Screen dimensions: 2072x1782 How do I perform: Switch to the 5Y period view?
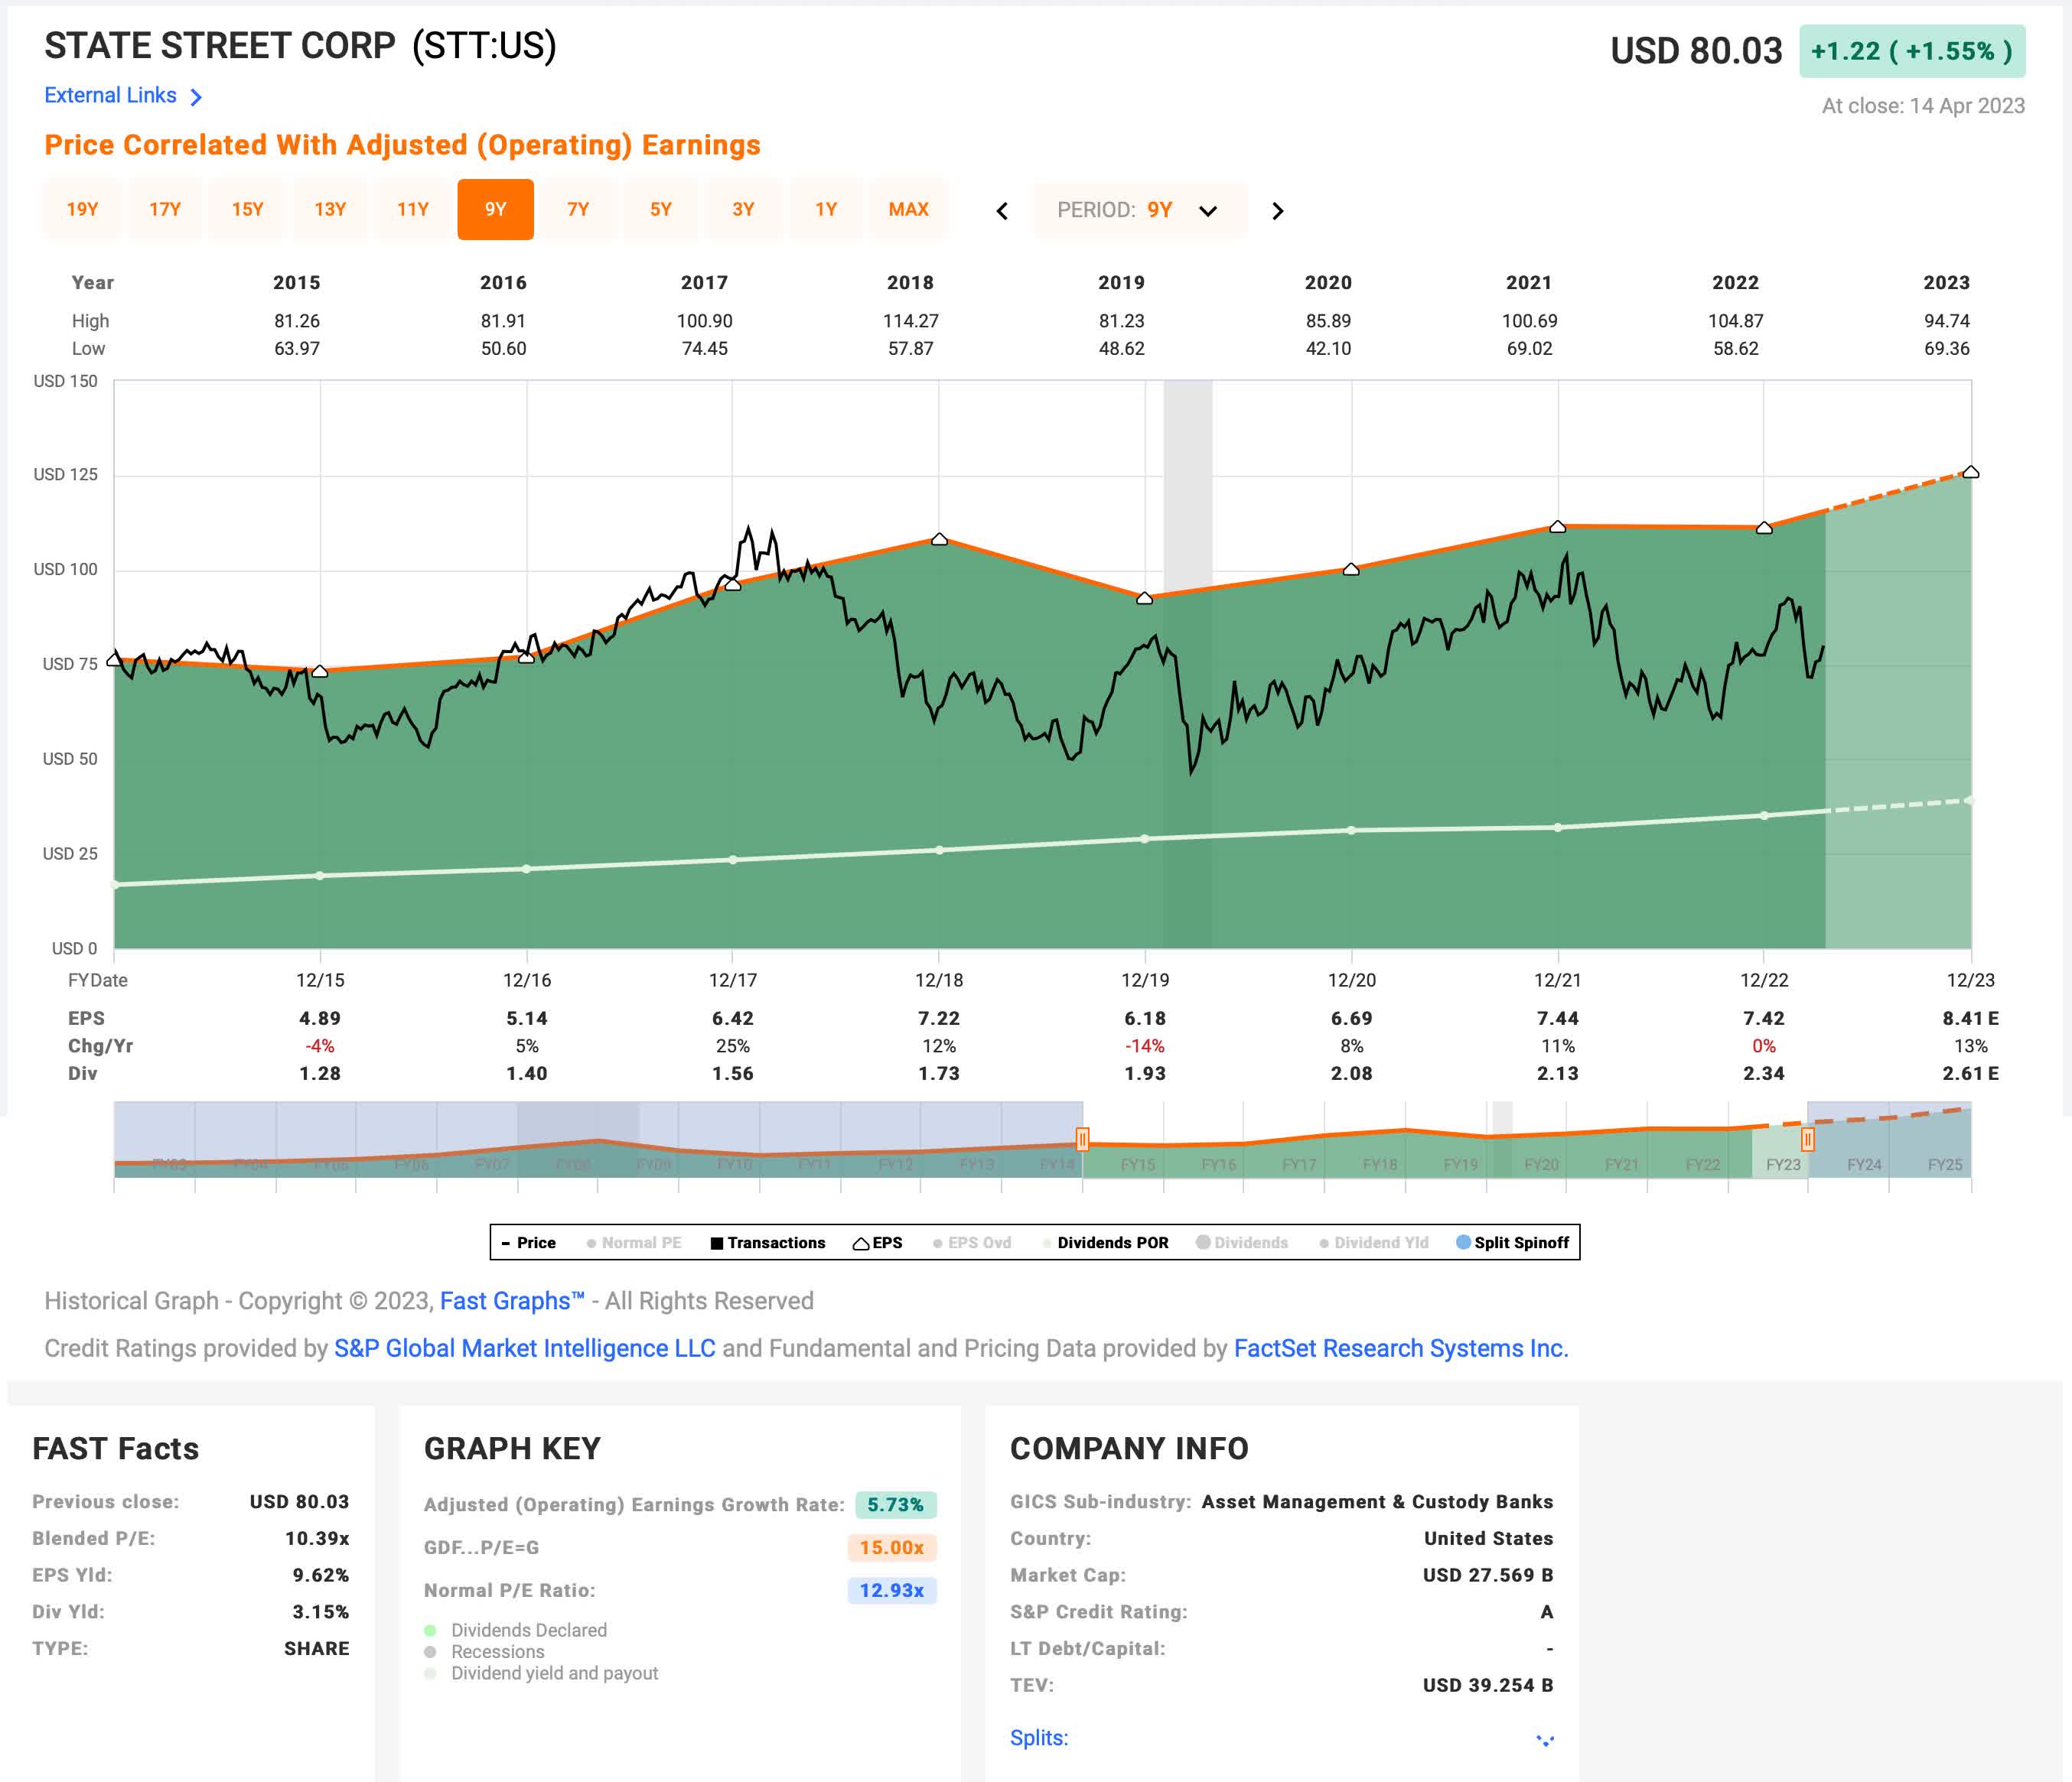click(660, 209)
